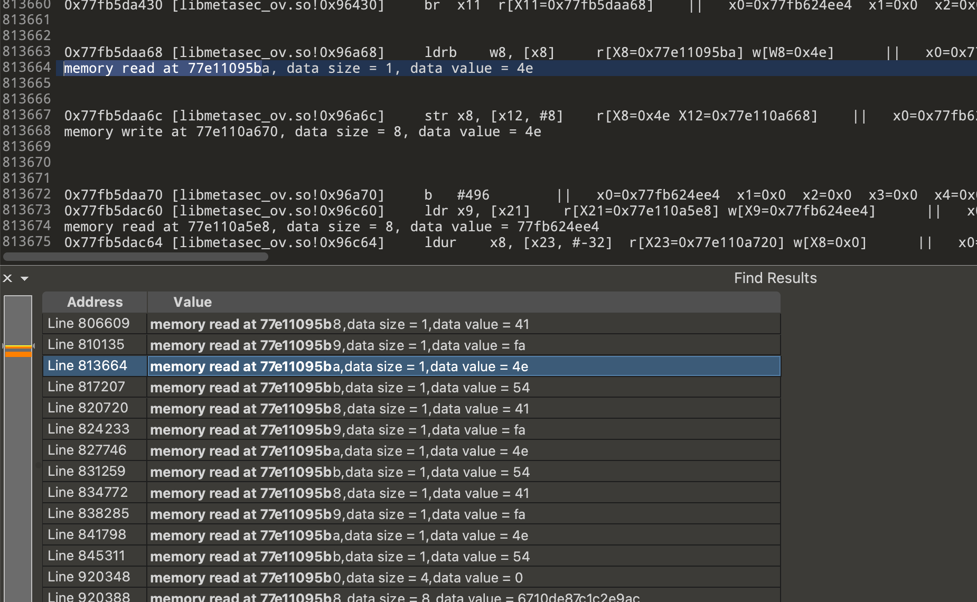Click the editor's horizontal scrollbar thumb
Screen dimensions: 977x602
(136, 257)
